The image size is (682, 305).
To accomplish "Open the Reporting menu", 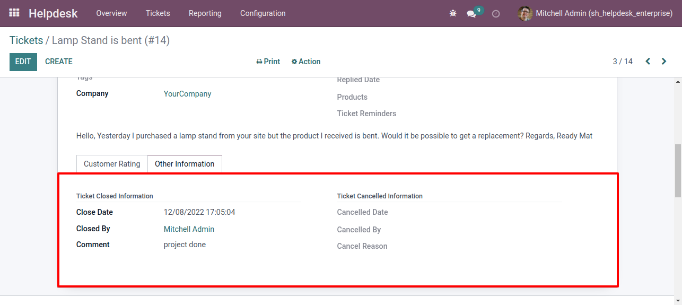I will click(205, 13).
